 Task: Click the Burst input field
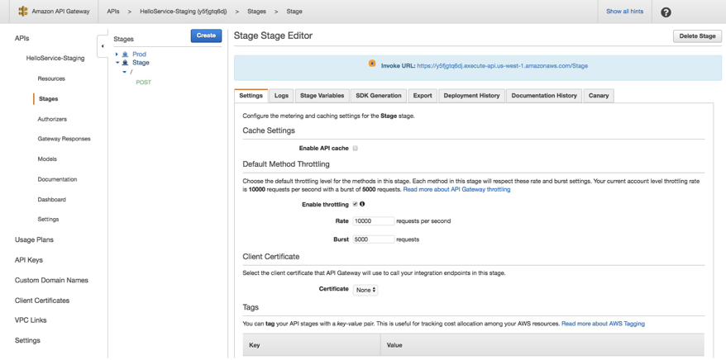tap(374, 239)
